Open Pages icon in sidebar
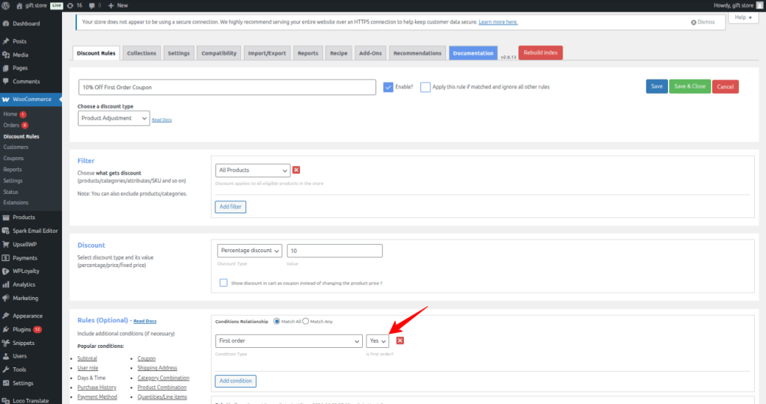The image size is (766, 404). point(6,68)
